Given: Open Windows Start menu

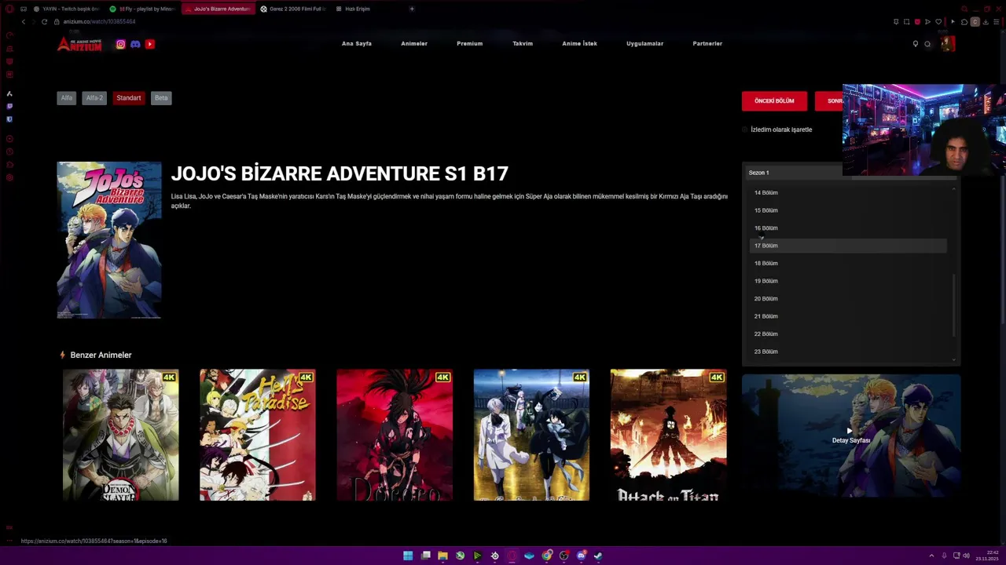Looking at the screenshot, I should point(408,556).
